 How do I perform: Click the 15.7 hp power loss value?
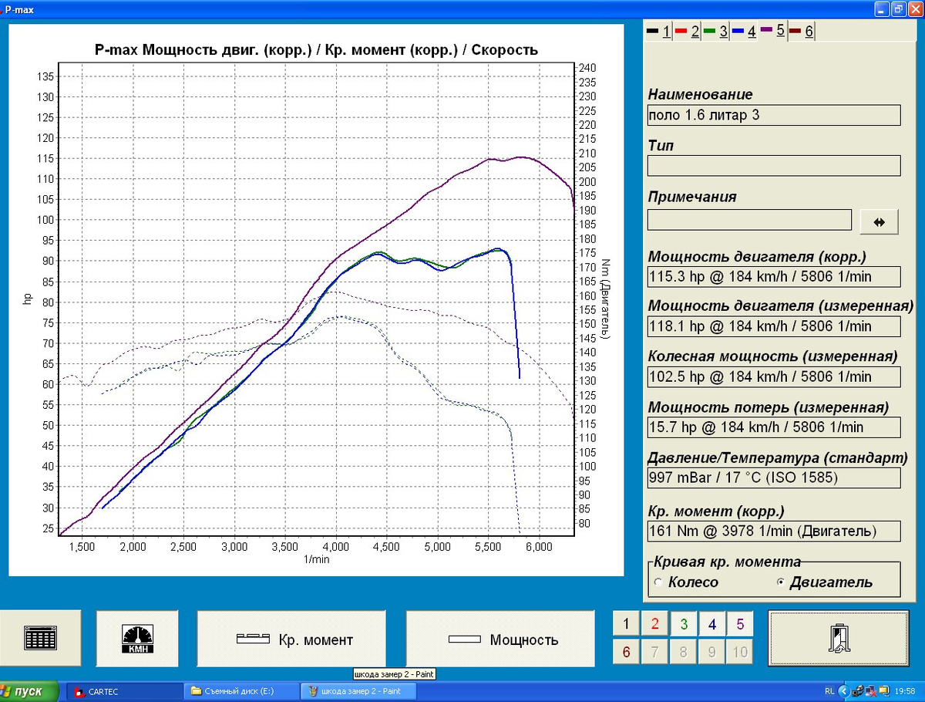click(774, 427)
